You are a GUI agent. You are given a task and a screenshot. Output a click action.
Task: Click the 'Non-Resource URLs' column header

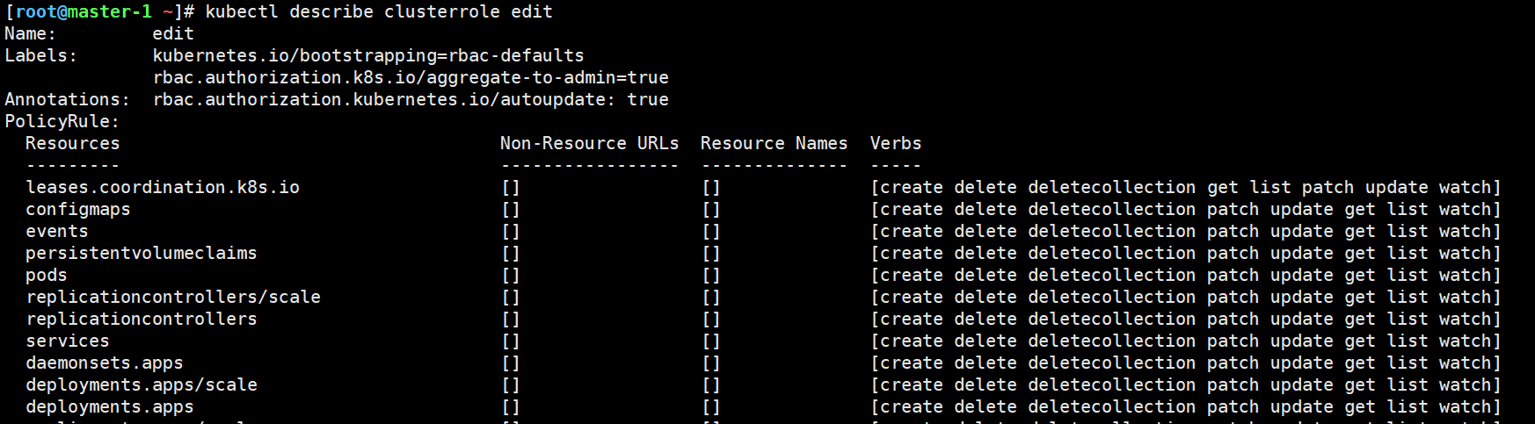[x=590, y=143]
